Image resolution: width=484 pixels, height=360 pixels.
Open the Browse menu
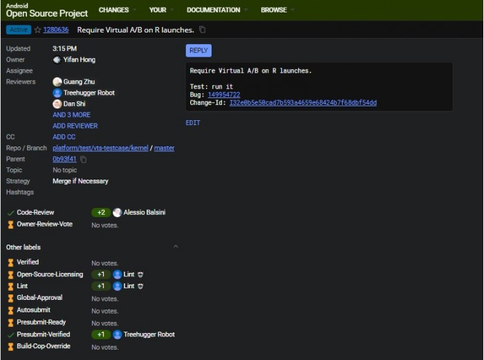[274, 10]
